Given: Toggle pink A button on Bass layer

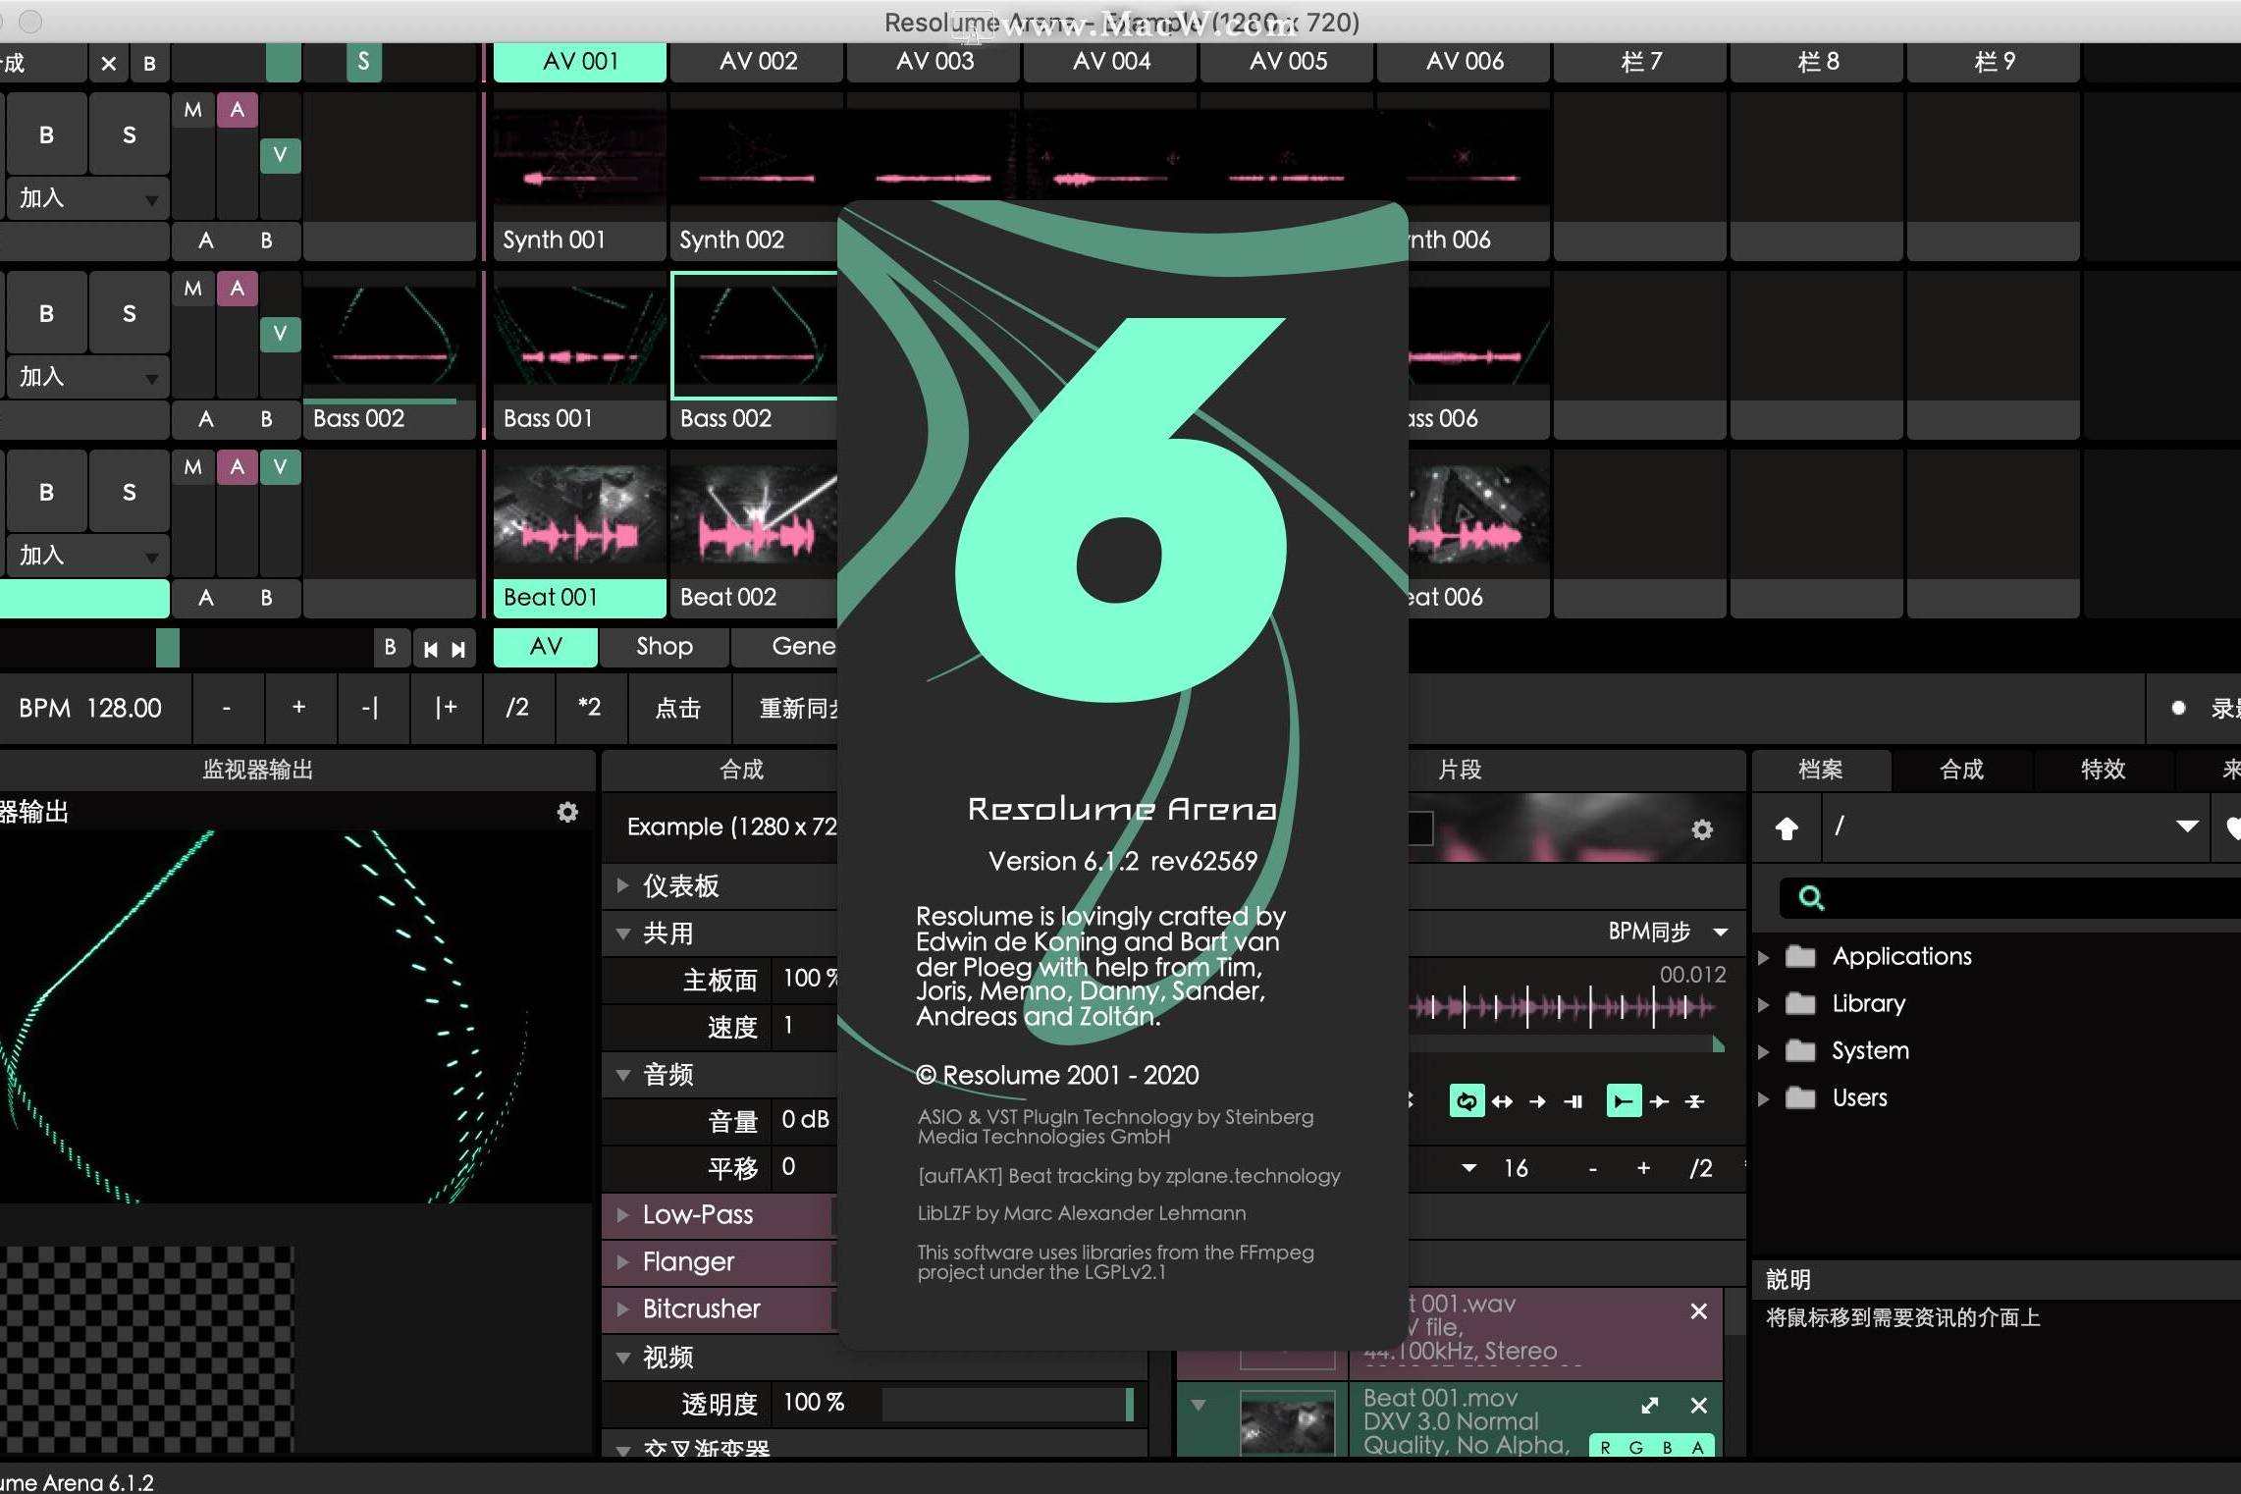Looking at the screenshot, I should point(238,289).
